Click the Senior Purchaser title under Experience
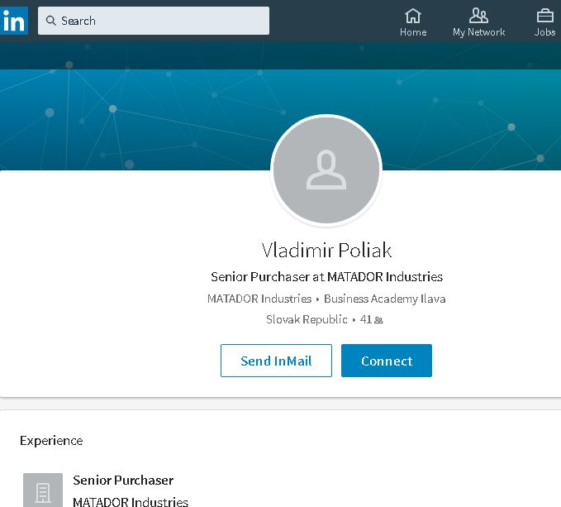The width and height of the screenshot is (561, 507). (x=123, y=480)
